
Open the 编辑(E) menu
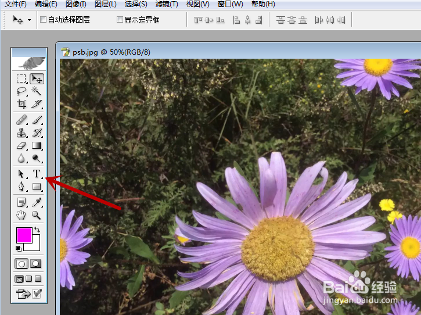click(x=46, y=4)
